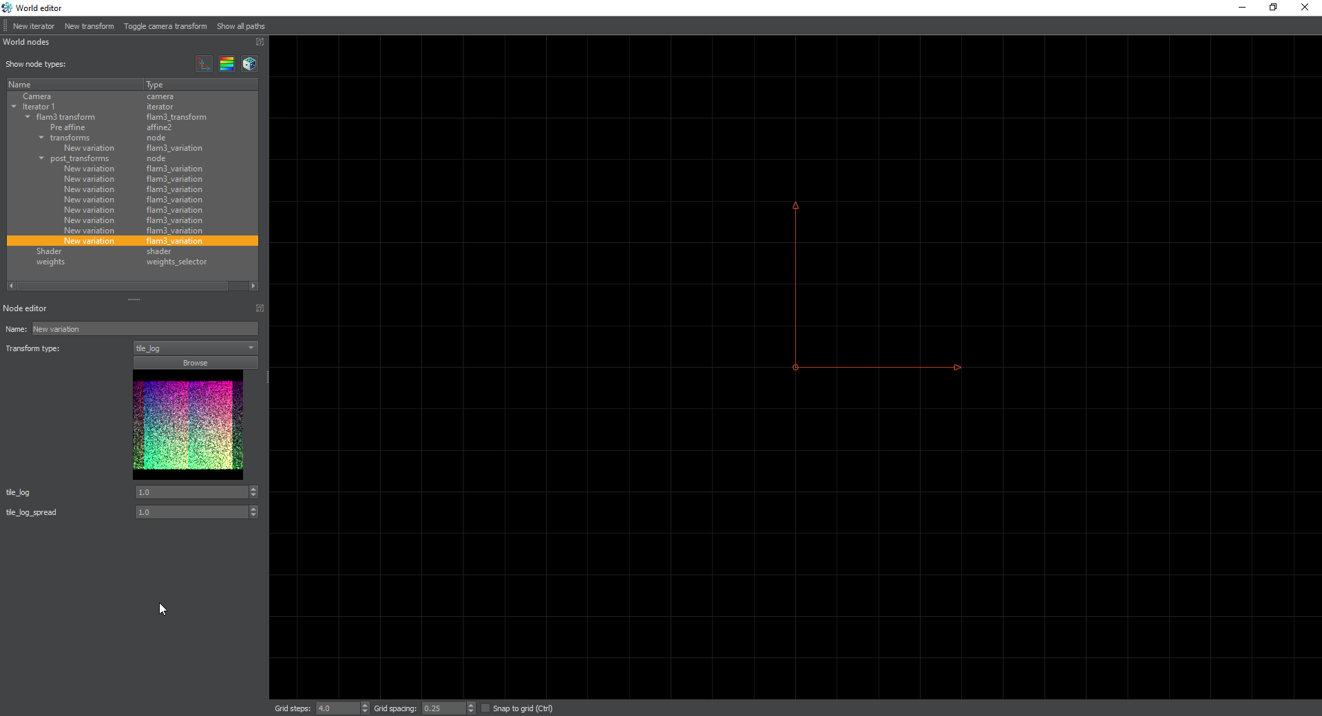Toggle shader nodes rainbow-stripes filter icon
This screenshot has height=716, width=1322.
pyautogui.click(x=227, y=64)
